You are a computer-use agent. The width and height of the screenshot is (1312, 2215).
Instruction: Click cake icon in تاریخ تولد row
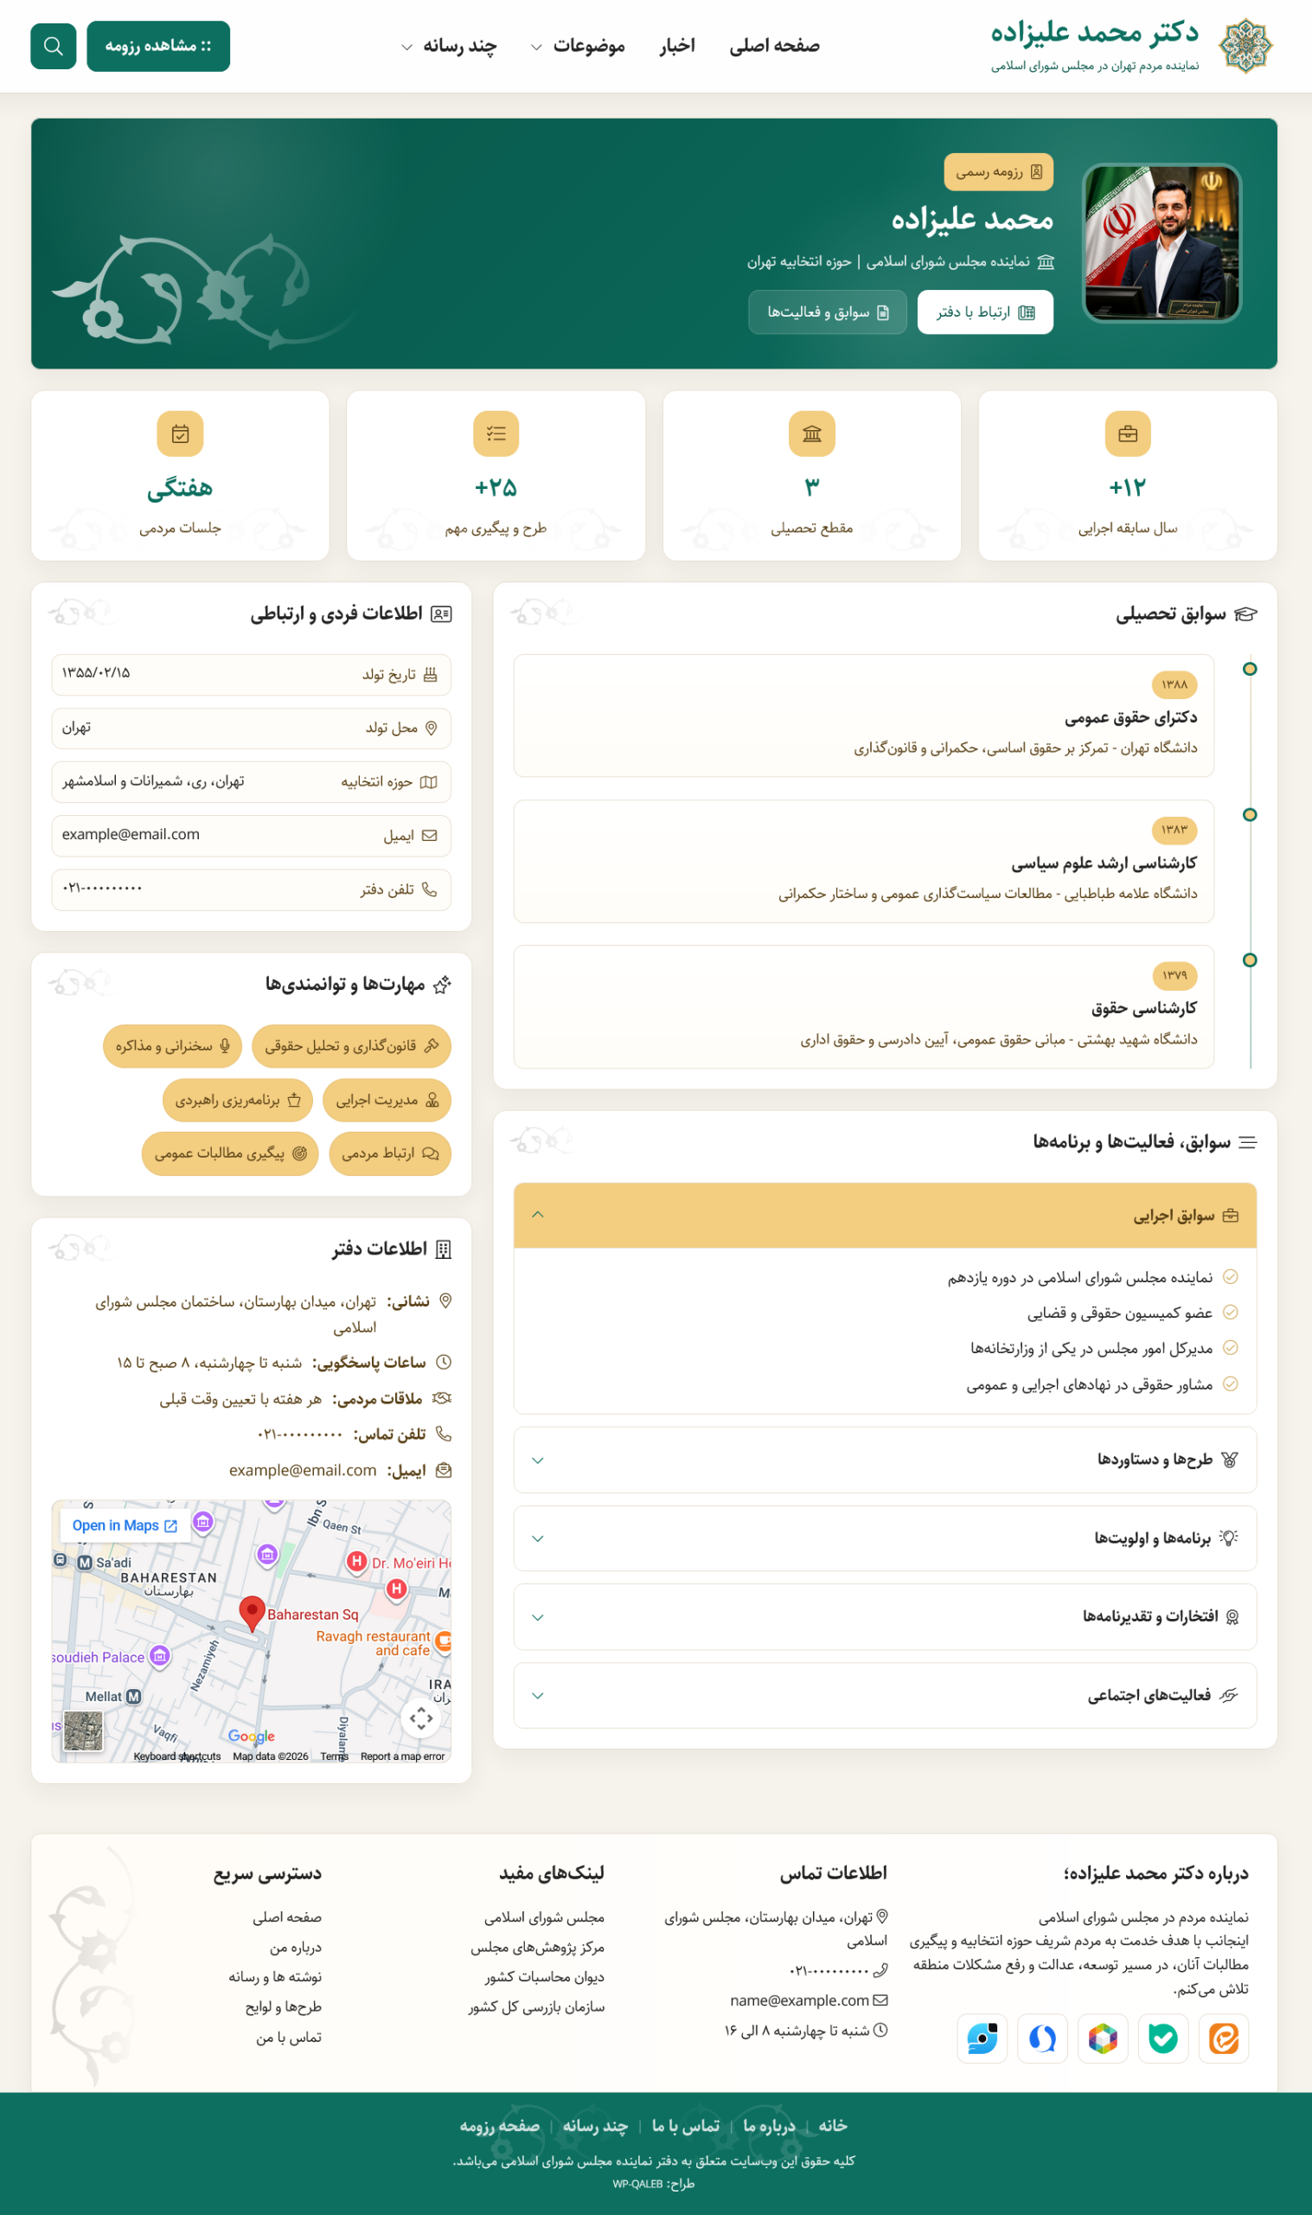coord(431,675)
